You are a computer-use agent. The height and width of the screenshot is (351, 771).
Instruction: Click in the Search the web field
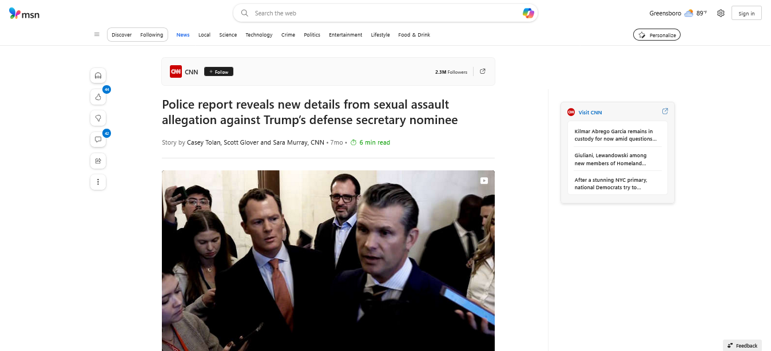(x=377, y=13)
